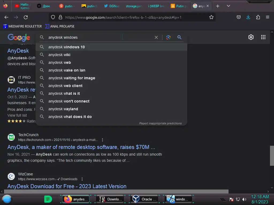
Task: Switch to the storage.yan tab
Action: click(134, 6)
